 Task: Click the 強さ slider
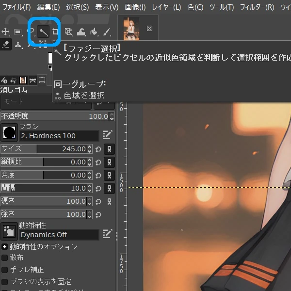click(44, 214)
